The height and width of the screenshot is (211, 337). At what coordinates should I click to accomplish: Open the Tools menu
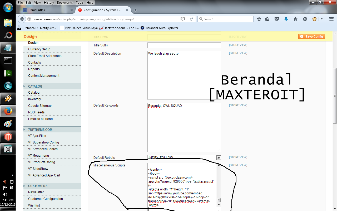coord(80,3)
